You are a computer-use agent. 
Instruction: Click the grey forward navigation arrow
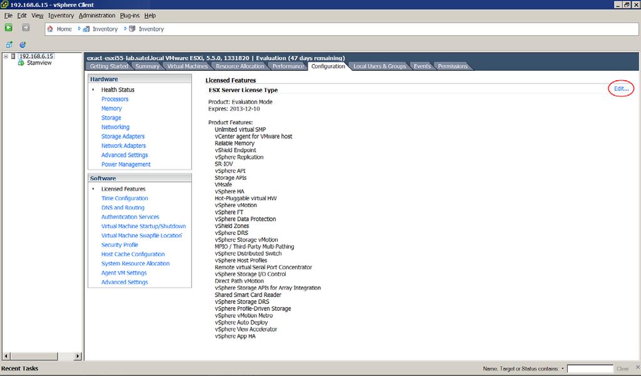click(x=26, y=28)
